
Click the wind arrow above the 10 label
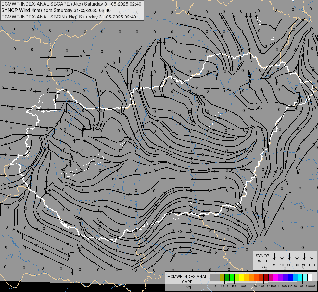[x=282, y=257]
